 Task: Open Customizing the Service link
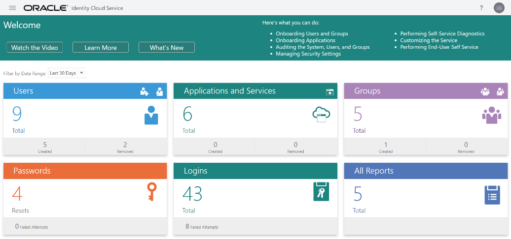[x=429, y=40]
